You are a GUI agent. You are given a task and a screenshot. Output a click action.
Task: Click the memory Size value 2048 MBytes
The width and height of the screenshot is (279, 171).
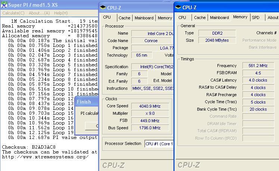pyautogui.click(x=217, y=40)
